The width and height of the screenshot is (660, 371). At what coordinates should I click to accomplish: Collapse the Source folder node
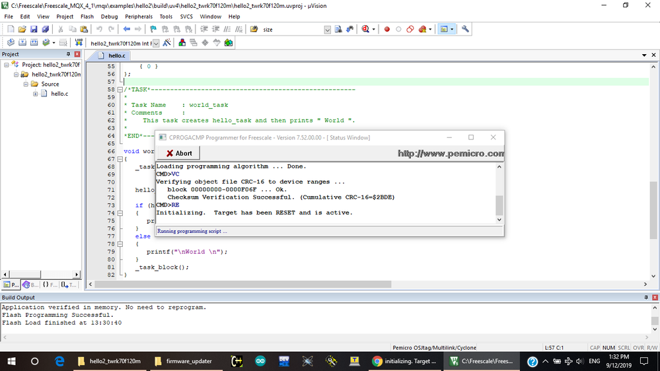point(26,84)
